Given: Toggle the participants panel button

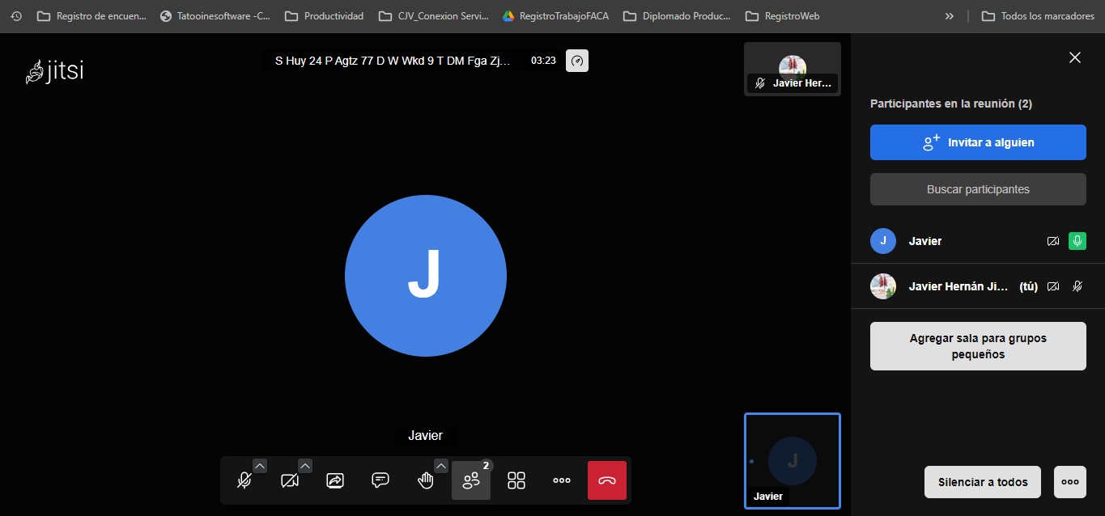Looking at the screenshot, I should coord(471,480).
